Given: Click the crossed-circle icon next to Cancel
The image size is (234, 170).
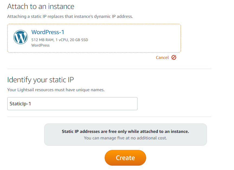Looking at the screenshot, I should click(x=174, y=57).
